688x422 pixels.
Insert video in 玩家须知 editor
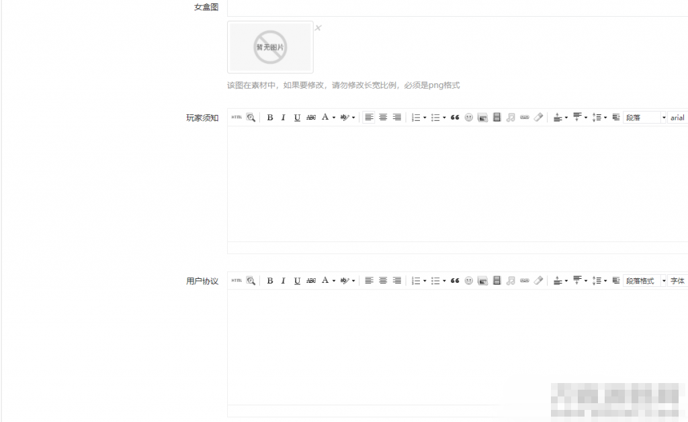coord(497,117)
